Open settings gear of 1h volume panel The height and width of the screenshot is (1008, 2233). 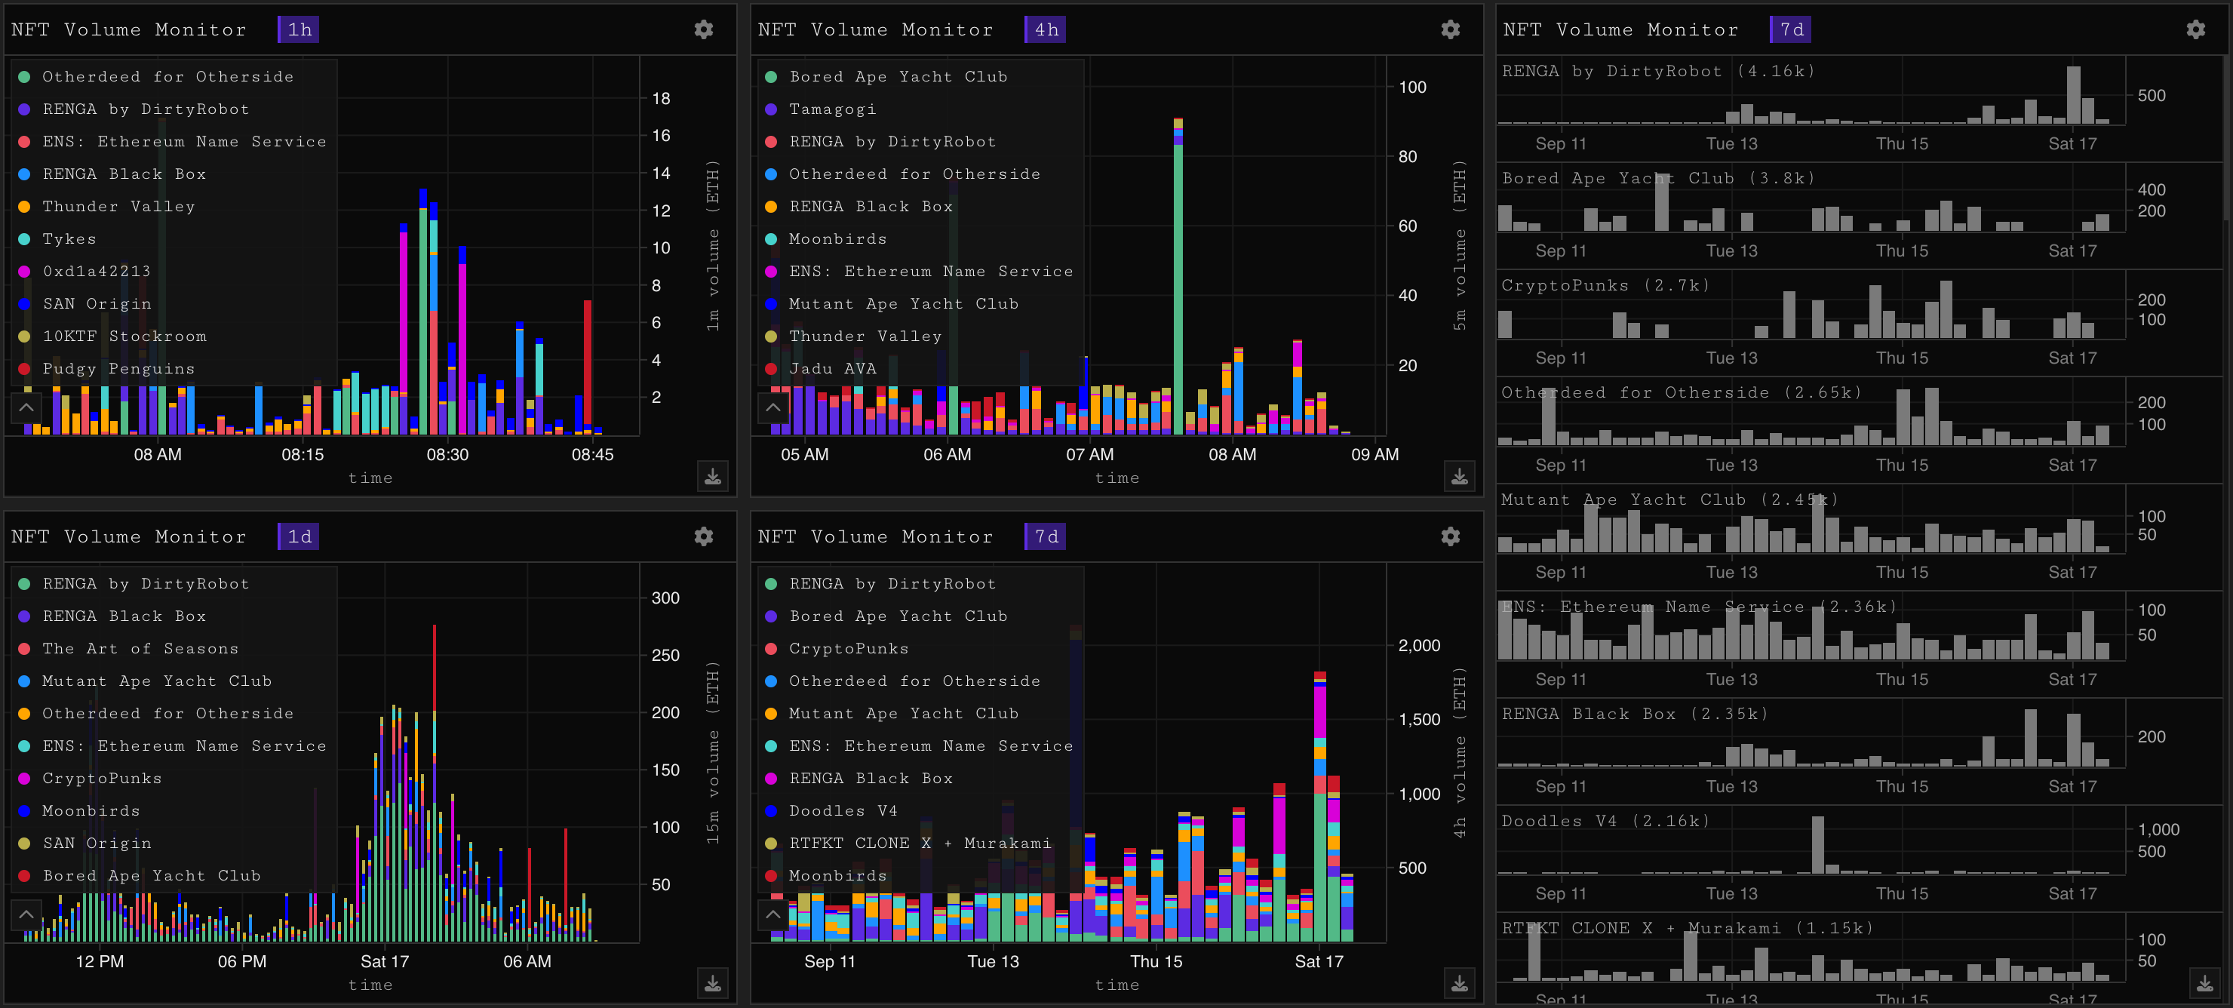click(x=703, y=29)
